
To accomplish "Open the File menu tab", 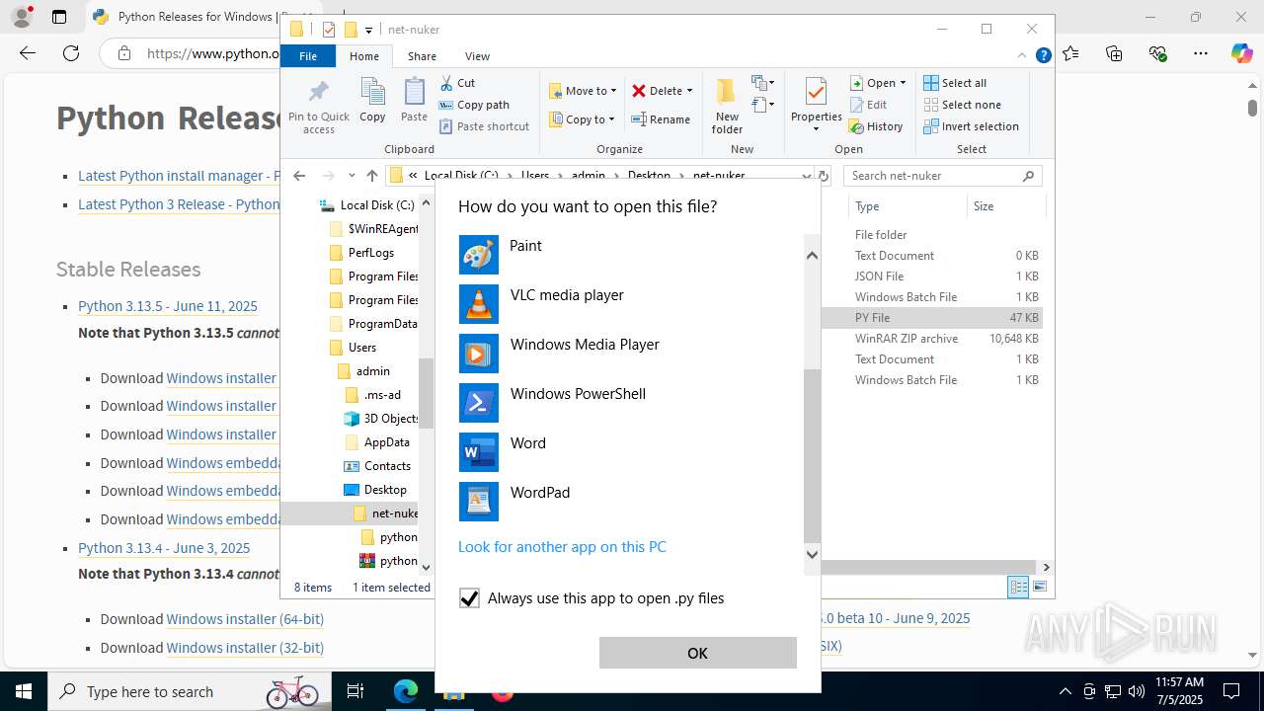I will [308, 56].
